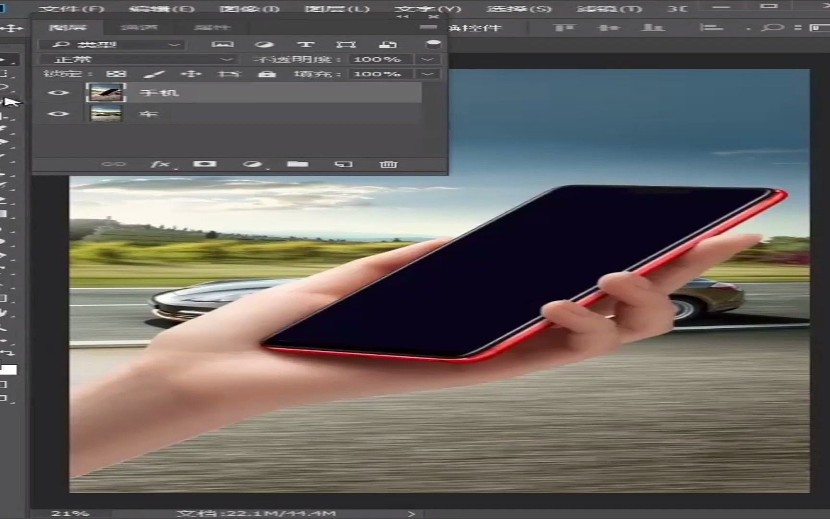Screen dimensions: 830x519
Task: Expand the fill slider dropdown arrow
Action: pyautogui.click(x=427, y=74)
